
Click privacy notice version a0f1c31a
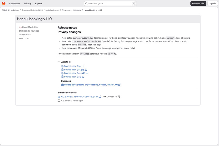(85, 54)
